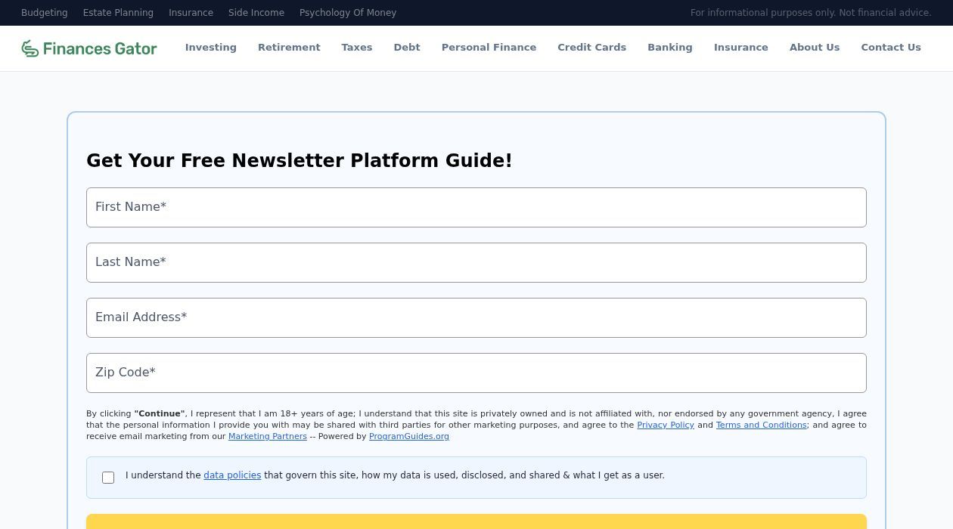Screen dimensions: 953x529
Task: Open the Terms and Conditions link
Action: (x=761, y=425)
